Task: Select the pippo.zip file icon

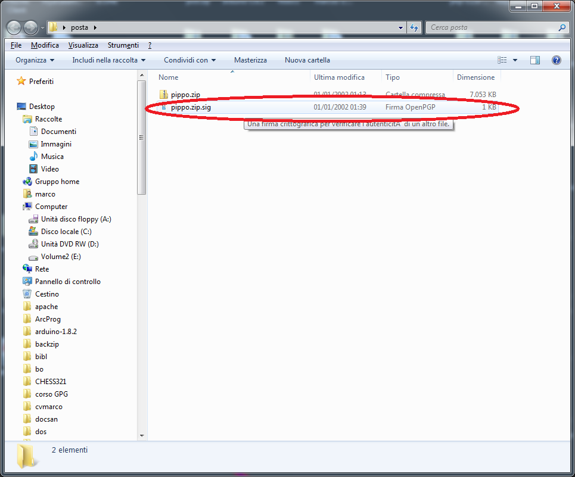Action: tap(164, 95)
